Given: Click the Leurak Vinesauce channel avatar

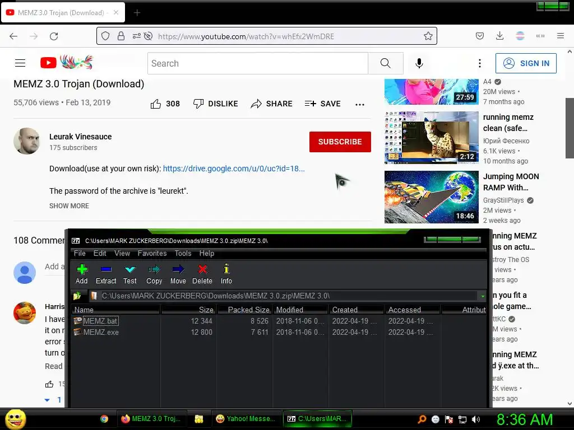Looking at the screenshot, I should point(26,141).
